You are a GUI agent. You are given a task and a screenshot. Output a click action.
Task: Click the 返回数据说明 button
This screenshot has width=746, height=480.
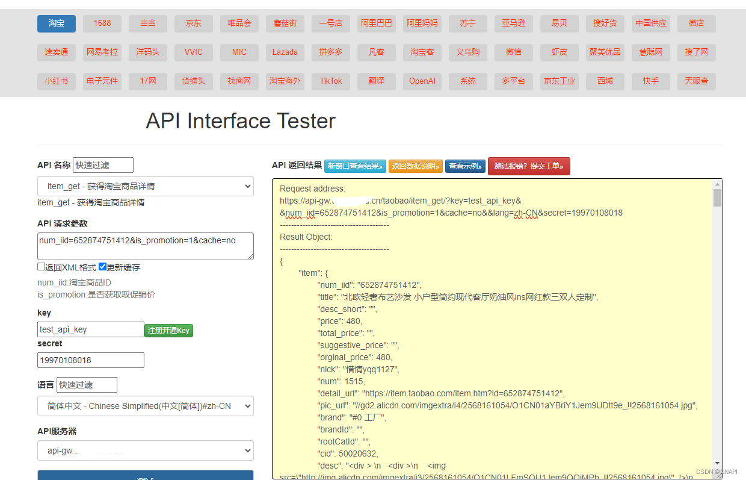416,166
